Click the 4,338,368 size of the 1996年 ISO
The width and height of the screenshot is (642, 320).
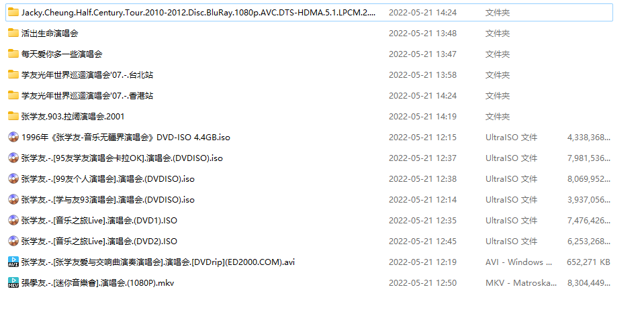589,138
